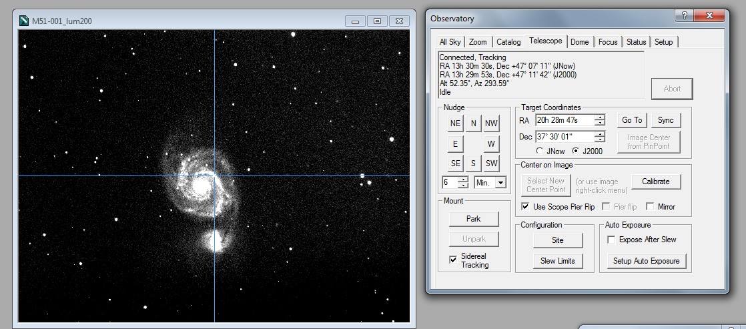This screenshot has height=329, width=746.
Task: Click the M51 image window title icon
Action: click(x=24, y=21)
